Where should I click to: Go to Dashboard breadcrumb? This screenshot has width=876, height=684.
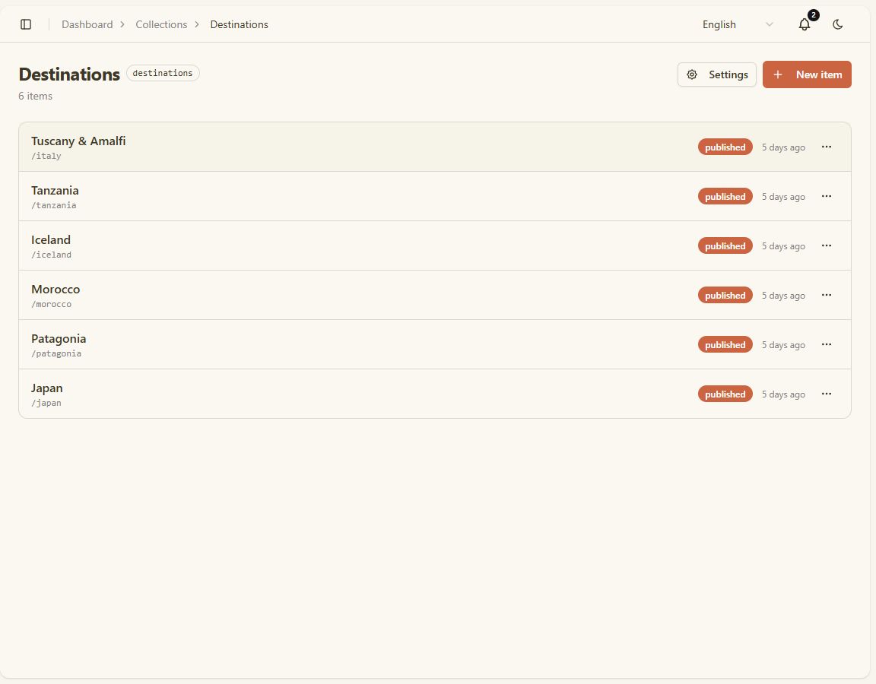87,24
